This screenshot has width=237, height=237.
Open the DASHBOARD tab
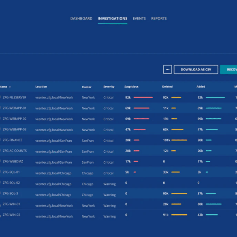81,19
